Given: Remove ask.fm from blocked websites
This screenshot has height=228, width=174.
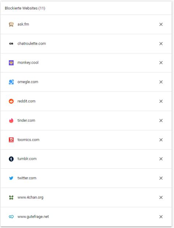Looking at the screenshot, I should (x=161, y=24).
